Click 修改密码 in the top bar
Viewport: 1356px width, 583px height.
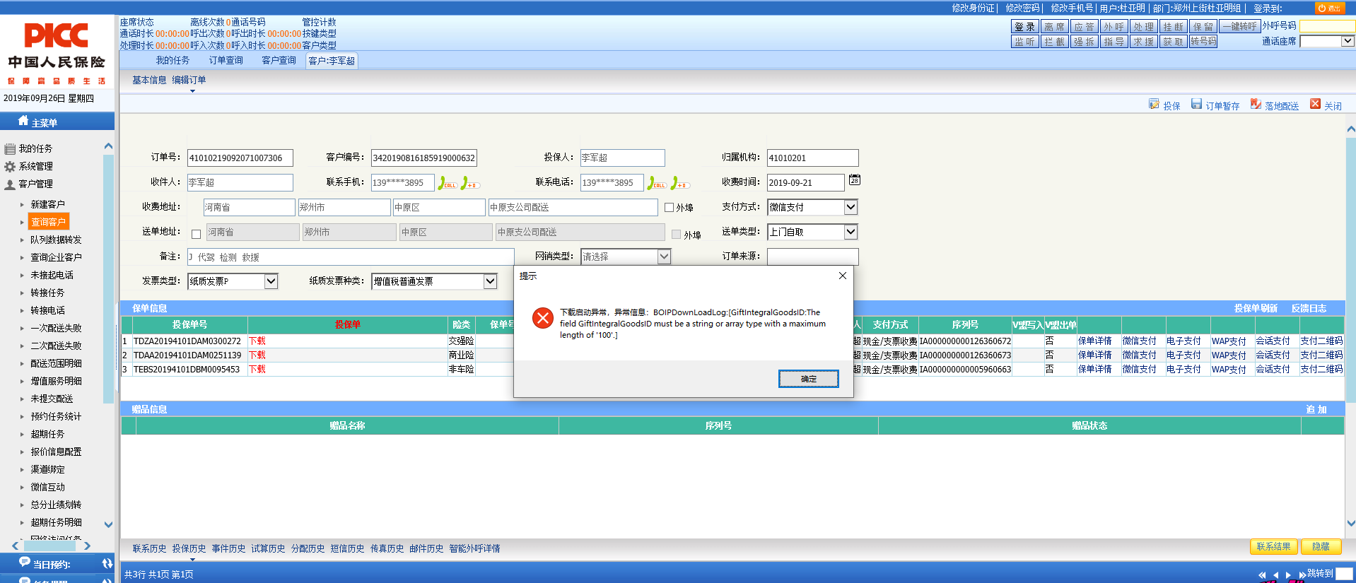pyautogui.click(x=1023, y=8)
